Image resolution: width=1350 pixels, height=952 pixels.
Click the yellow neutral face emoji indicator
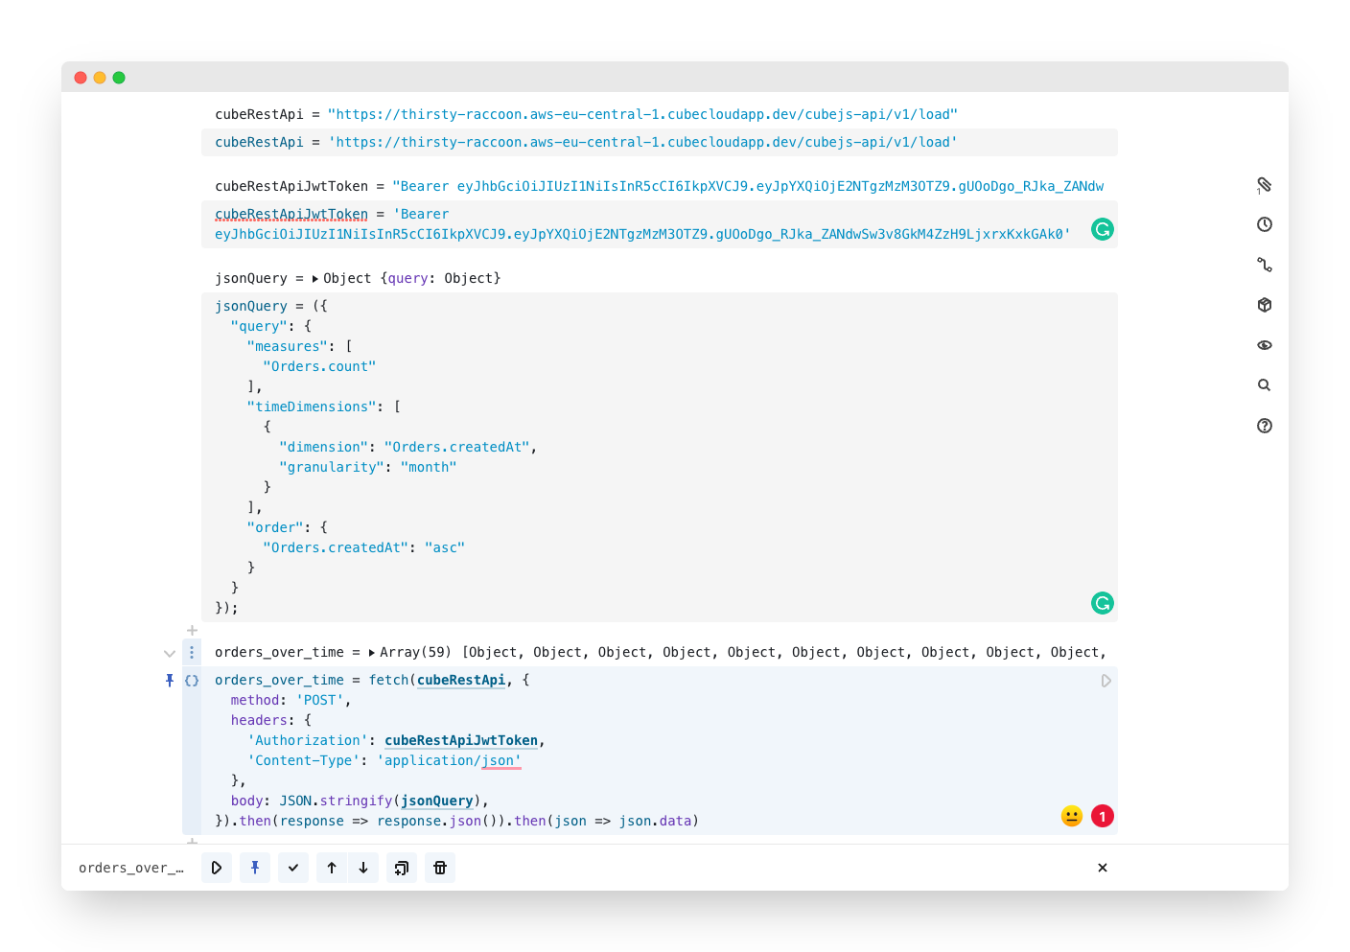click(x=1072, y=816)
